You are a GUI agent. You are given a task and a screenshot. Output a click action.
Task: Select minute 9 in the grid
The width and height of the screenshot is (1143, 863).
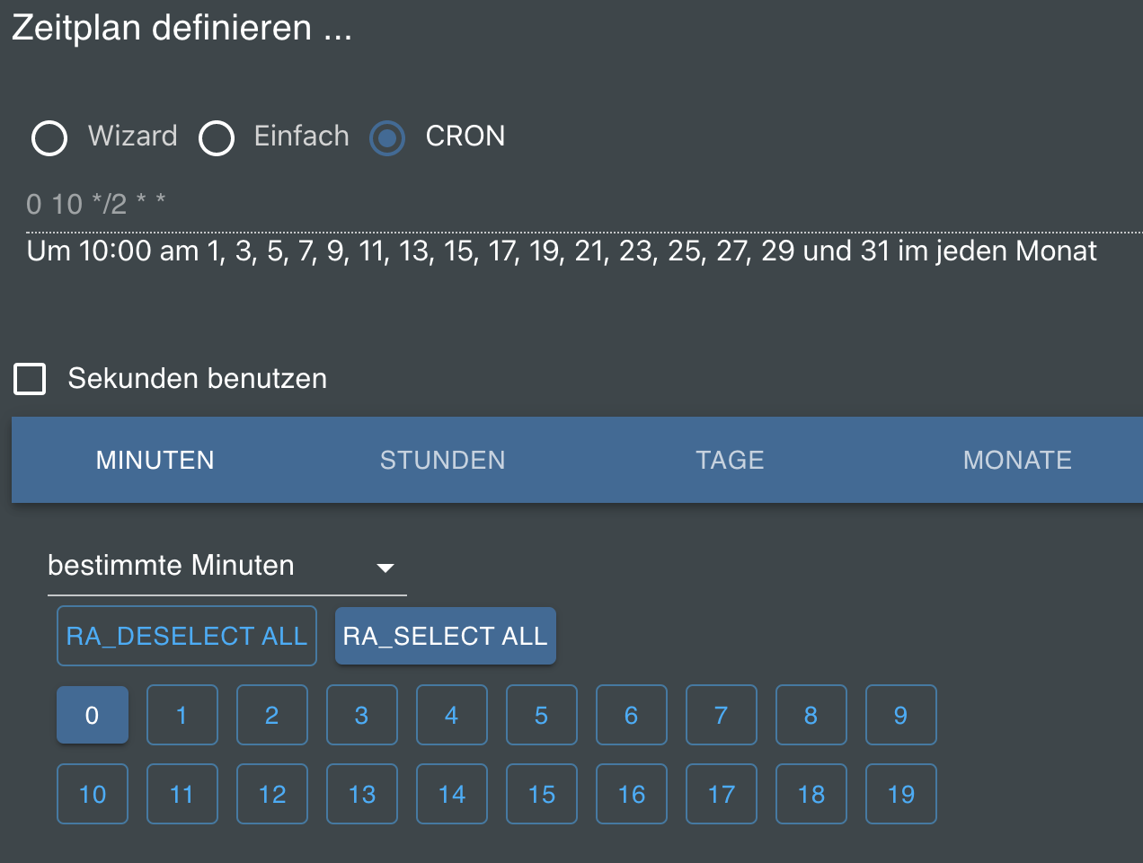click(901, 716)
